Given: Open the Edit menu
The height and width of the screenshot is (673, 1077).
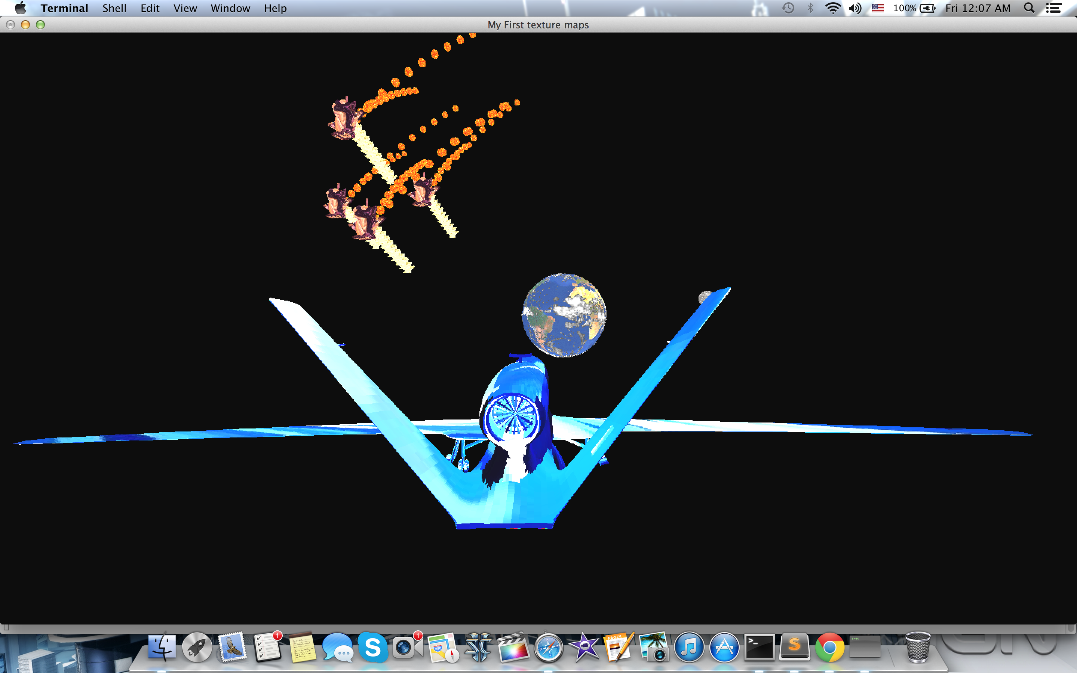Looking at the screenshot, I should tap(150, 8).
